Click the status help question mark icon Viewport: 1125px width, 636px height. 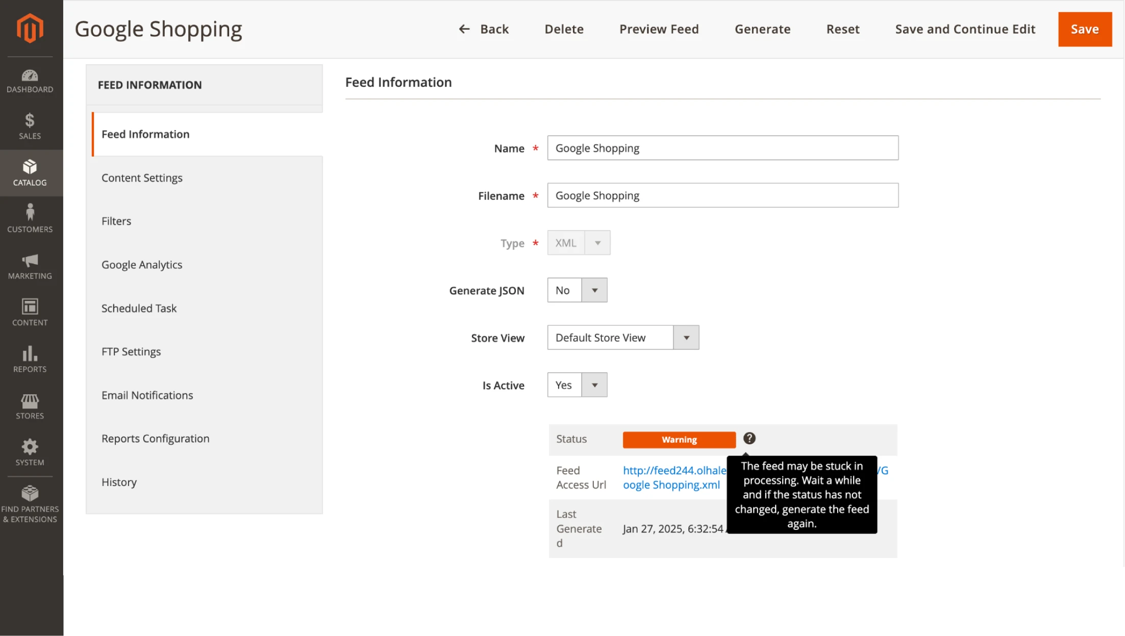click(x=749, y=439)
